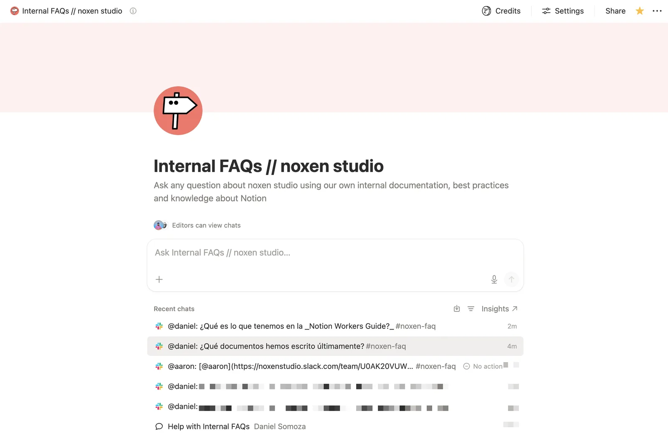Click the page breadcrumb Internal FAQs title
The height and width of the screenshot is (434, 668).
[x=72, y=11]
